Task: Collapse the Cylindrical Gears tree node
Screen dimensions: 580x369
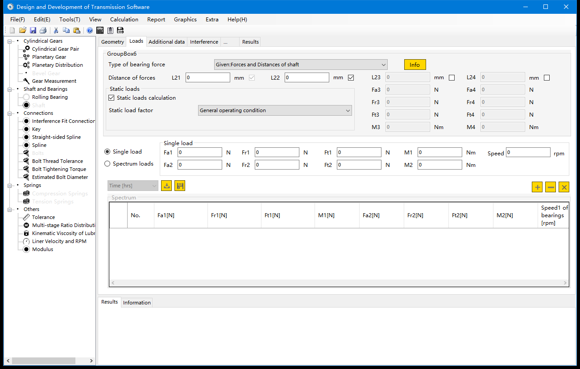Action: (10, 41)
